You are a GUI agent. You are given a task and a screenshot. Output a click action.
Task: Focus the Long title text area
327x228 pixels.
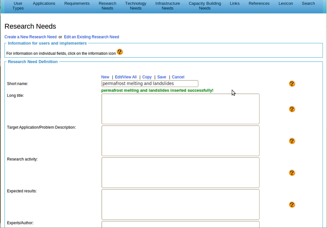point(180,109)
